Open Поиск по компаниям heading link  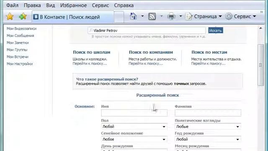[x=151, y=52]
